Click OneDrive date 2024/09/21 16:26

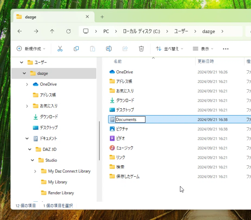coord(213,72)
